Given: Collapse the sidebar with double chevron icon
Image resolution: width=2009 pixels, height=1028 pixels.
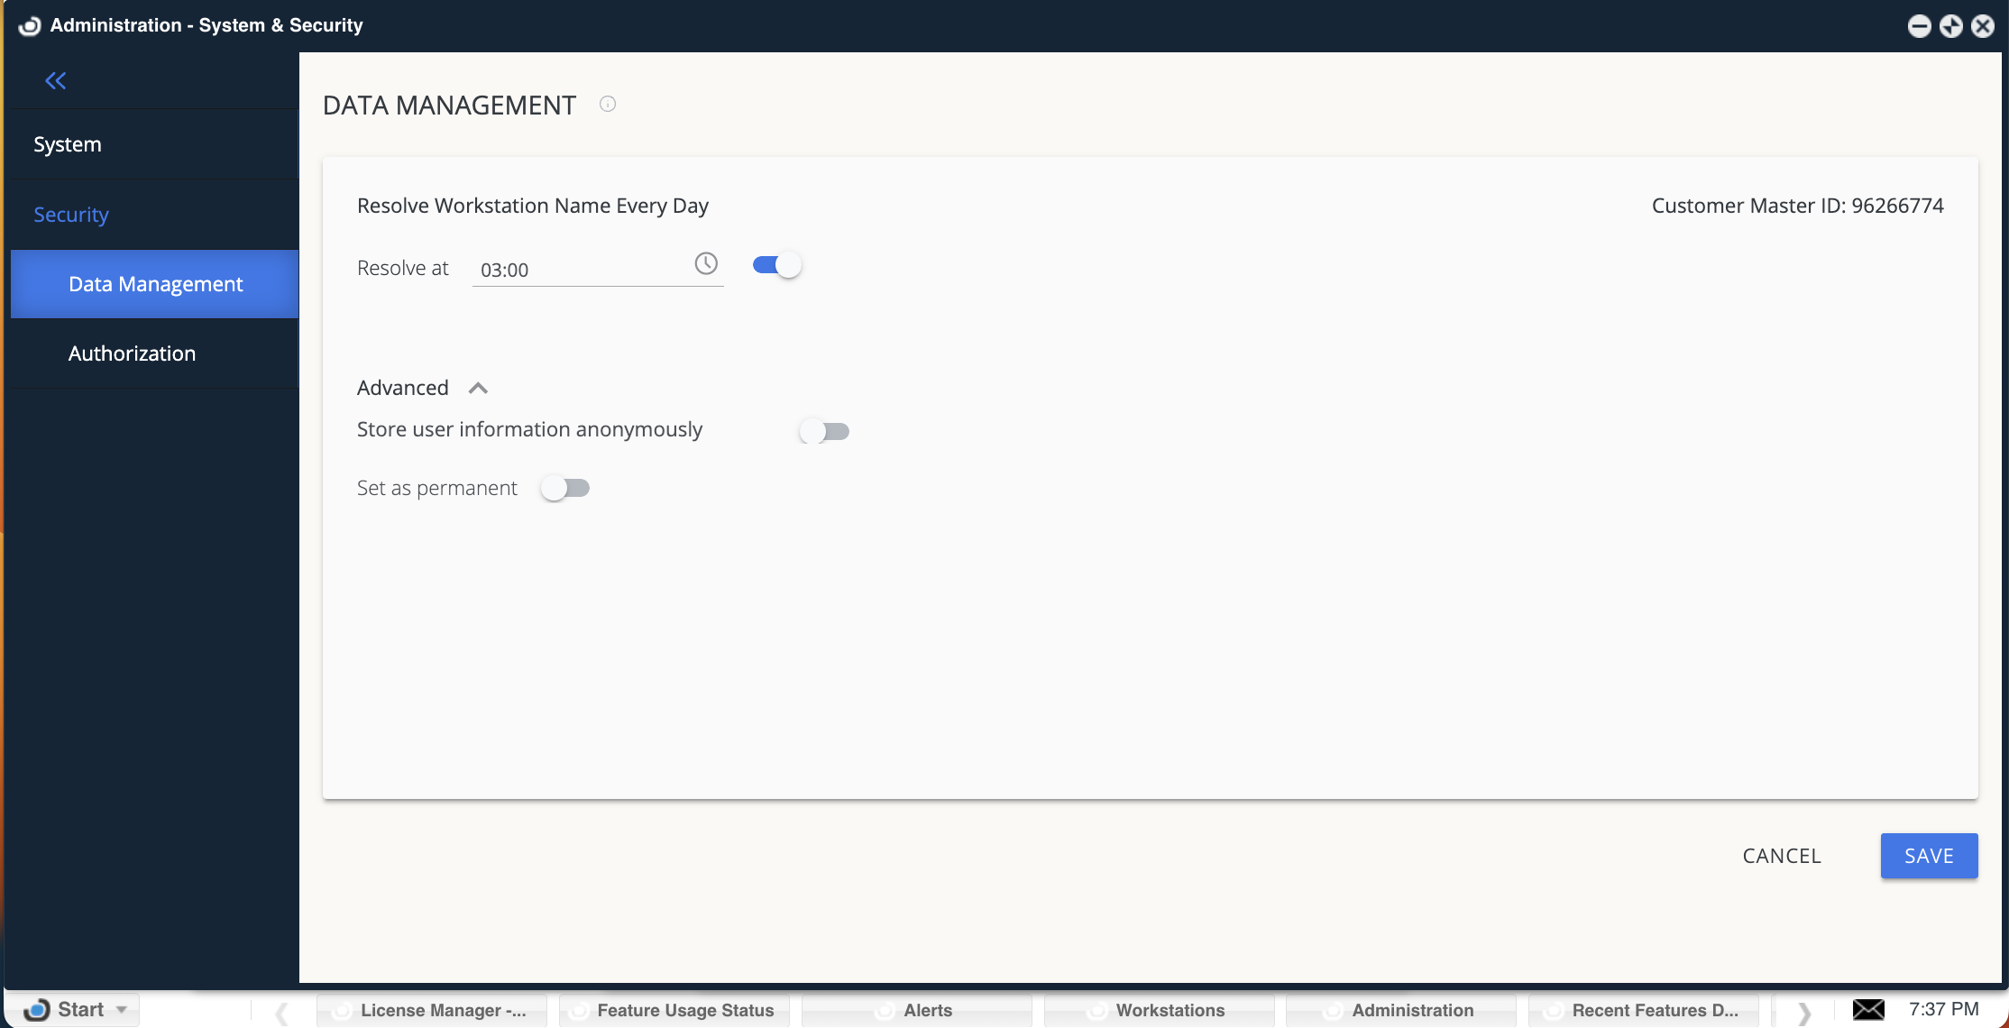Looking at the screenshot, I should tap(56, 81).
